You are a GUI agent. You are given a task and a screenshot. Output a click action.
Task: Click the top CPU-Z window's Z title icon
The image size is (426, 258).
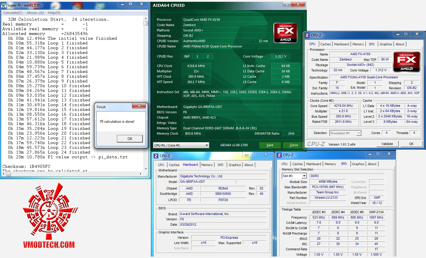(x=307, y=35)
